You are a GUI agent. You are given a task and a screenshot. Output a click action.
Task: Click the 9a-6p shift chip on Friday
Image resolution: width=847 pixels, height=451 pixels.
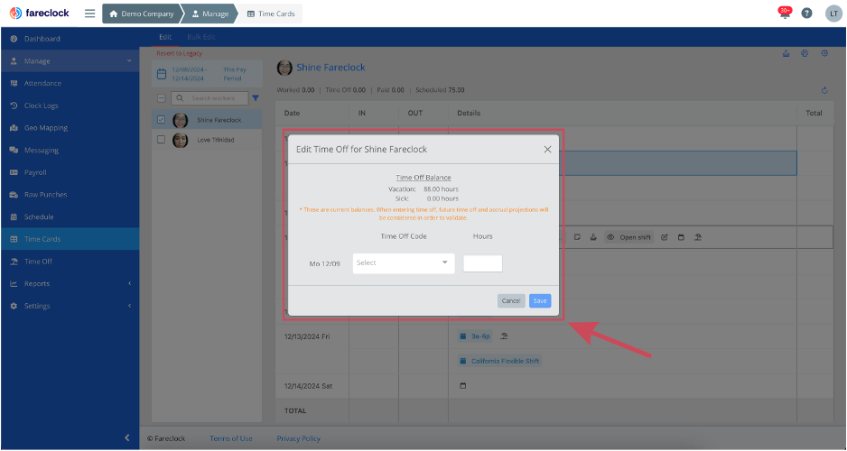click(x=475, y=336)
